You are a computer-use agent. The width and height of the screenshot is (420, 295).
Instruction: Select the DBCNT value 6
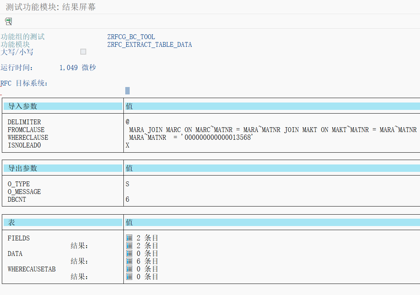coord(127,199)
